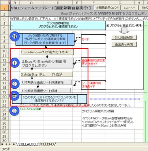Click 4.初期表示画面シート保護解除 button
Screen dimensions: 148x151
[46, 82]
